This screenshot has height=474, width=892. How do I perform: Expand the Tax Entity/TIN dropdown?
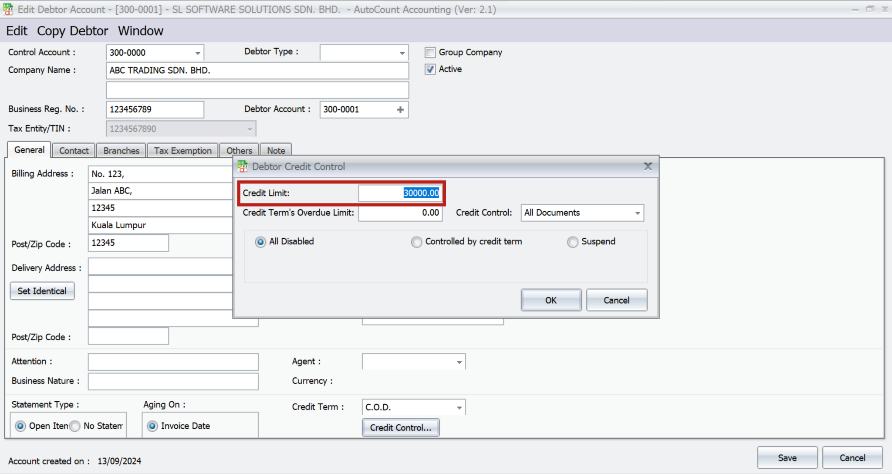(x=250, y=129)
